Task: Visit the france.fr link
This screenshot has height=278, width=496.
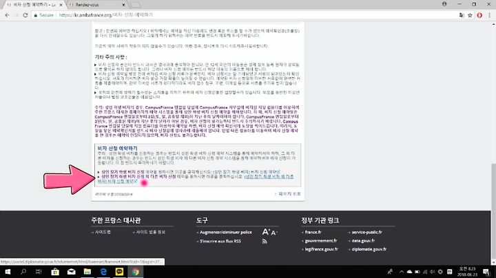Action: [313, 232]
